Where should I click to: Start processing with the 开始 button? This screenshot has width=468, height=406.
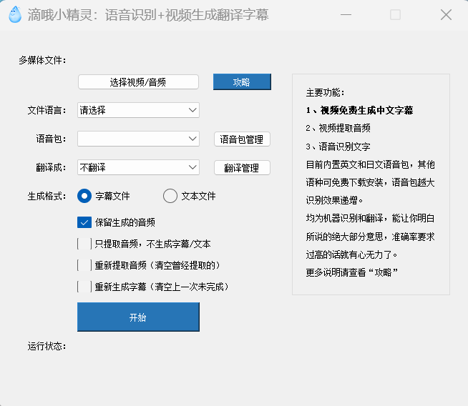138,317
